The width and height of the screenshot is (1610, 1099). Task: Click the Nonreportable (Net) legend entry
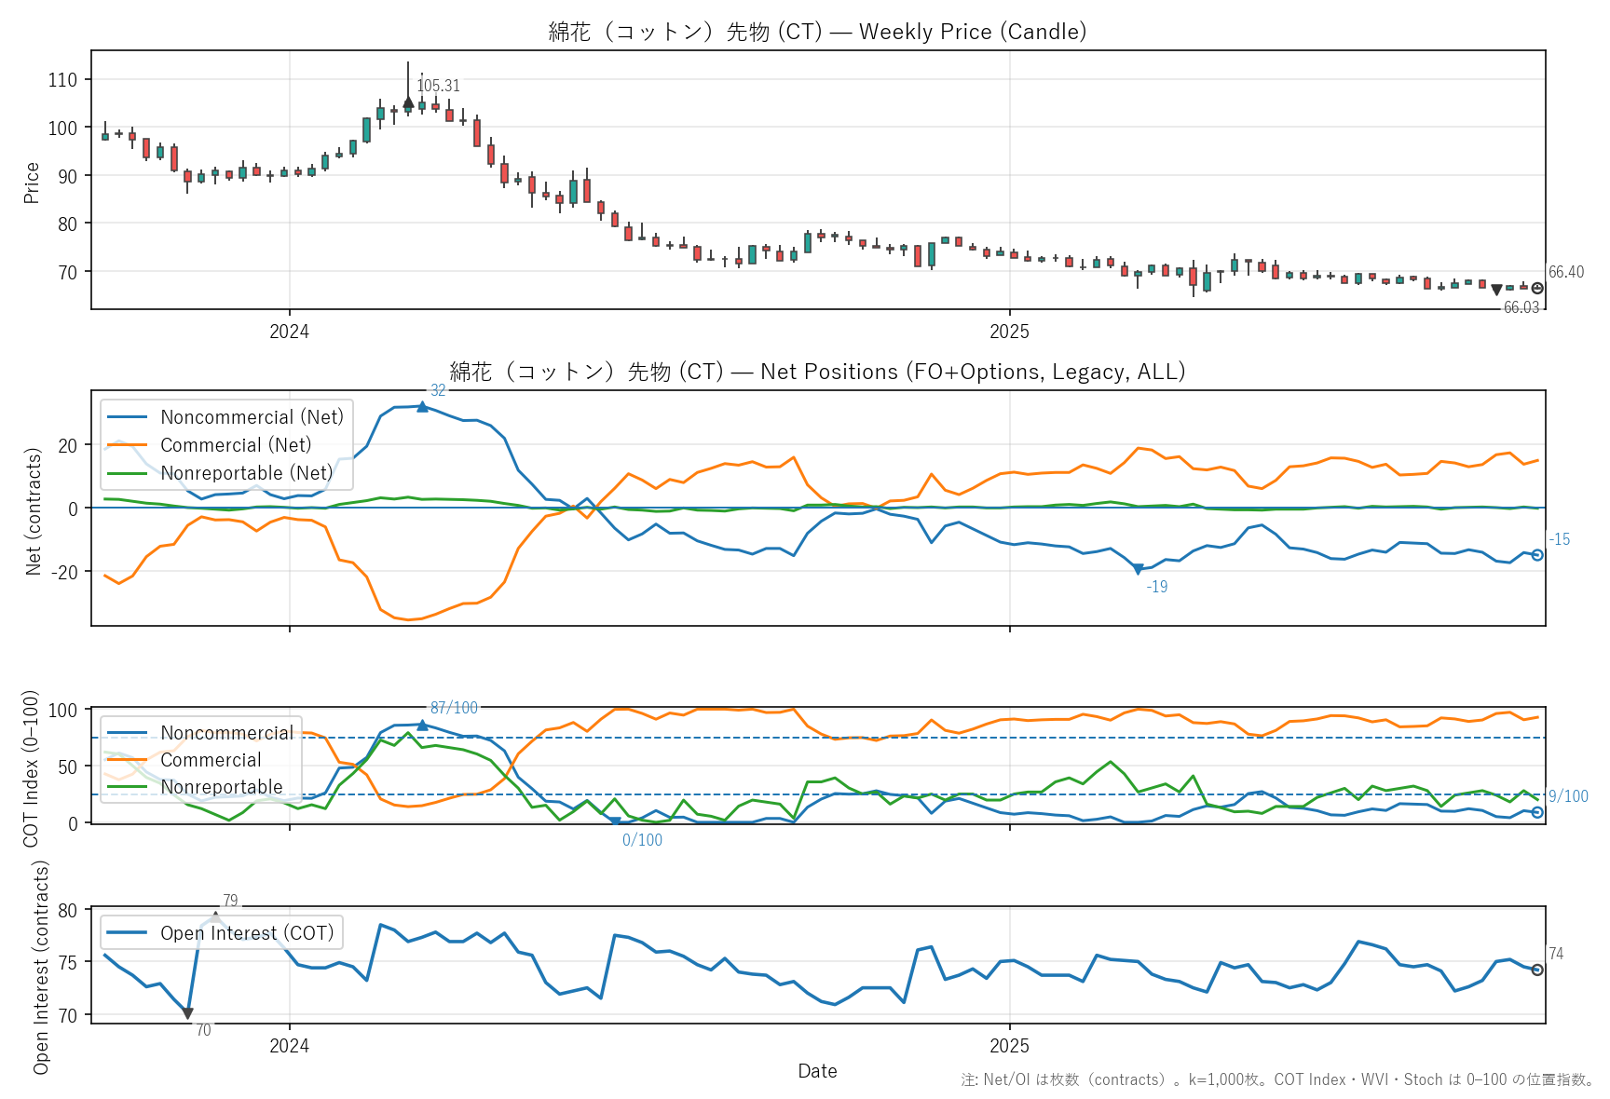point(246,473)
